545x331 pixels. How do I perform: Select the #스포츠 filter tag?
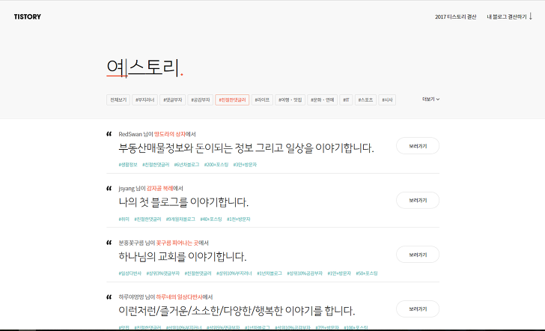pyautogui.click(x=365, y=100)
